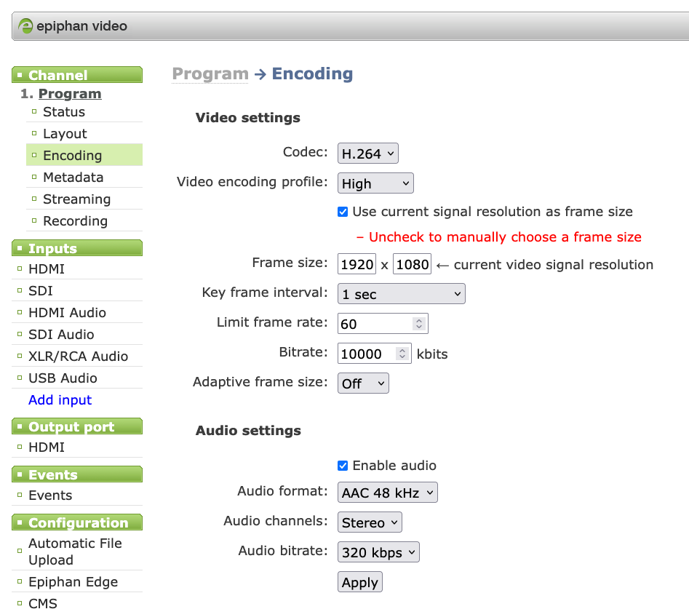Image resolution: width=689 pixels, height=609 pixels.
Task: Open the Status page for Program
Action: point(64,112)
